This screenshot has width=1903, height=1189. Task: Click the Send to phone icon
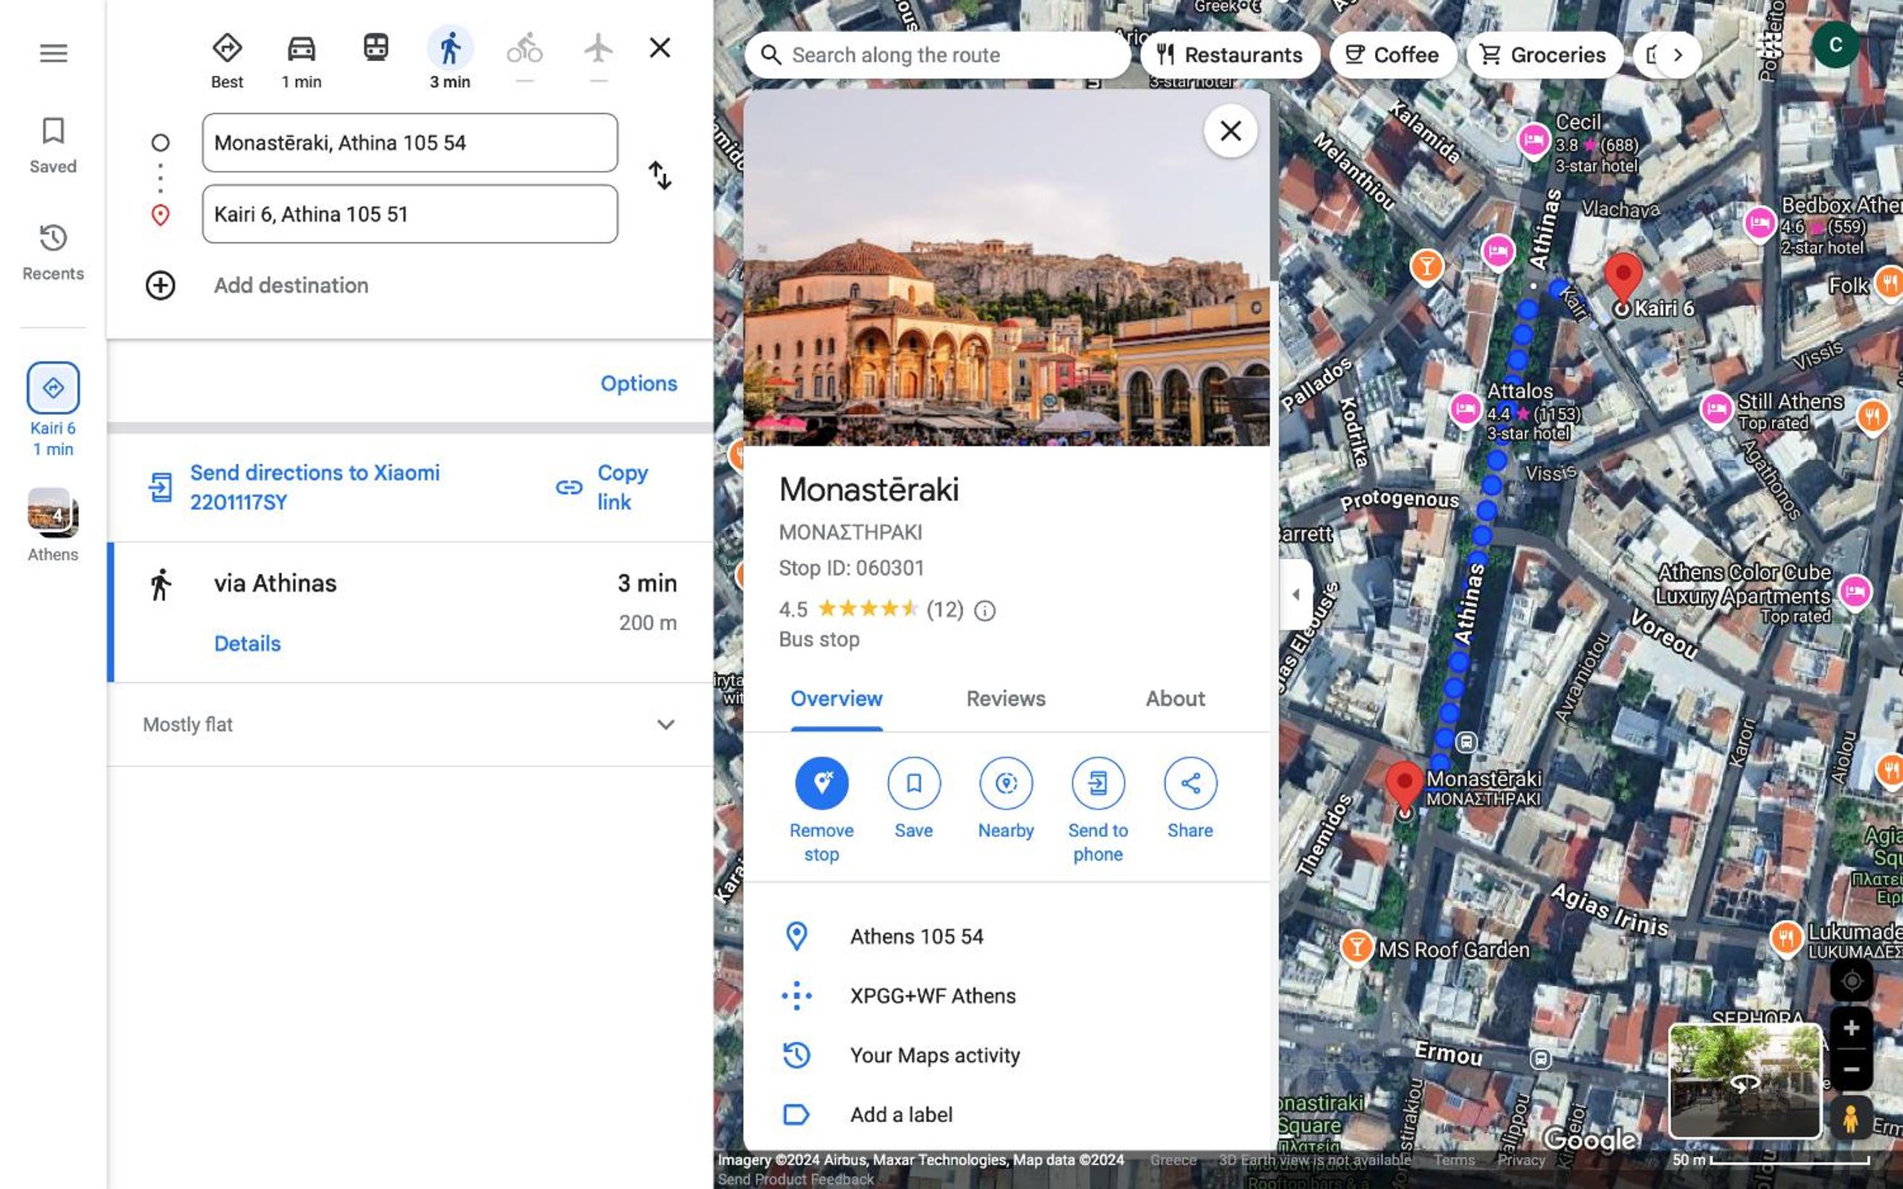coord(1098,783)
